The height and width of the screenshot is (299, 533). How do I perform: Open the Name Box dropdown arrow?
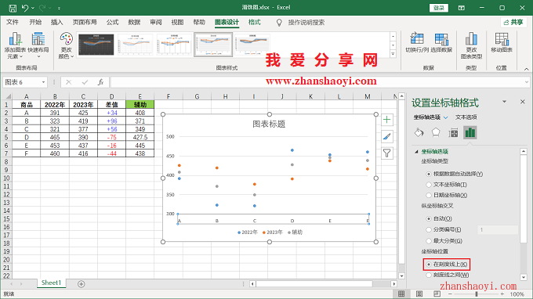(44, 82)
